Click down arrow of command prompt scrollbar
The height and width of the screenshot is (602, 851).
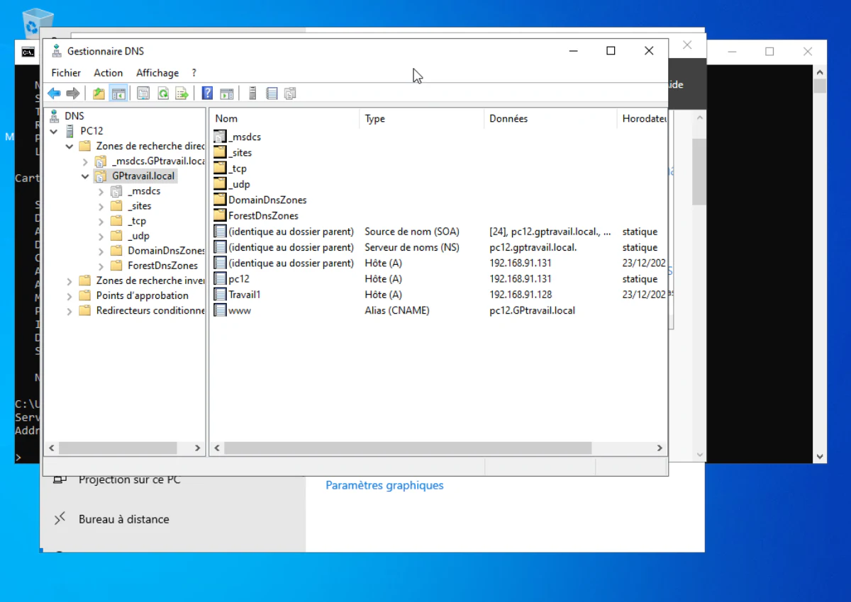click(x=820, y=458)
